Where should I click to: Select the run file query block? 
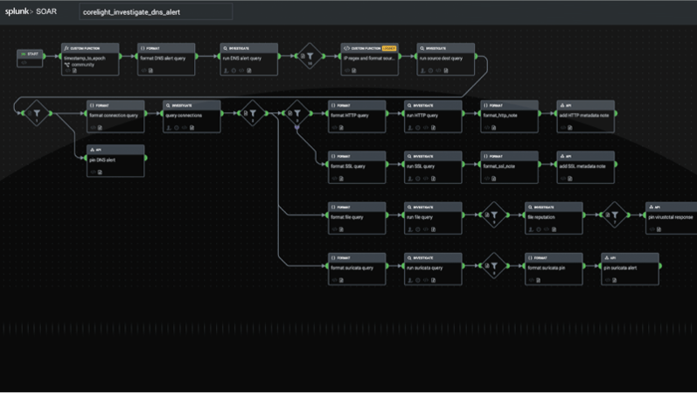click(433, 218)
